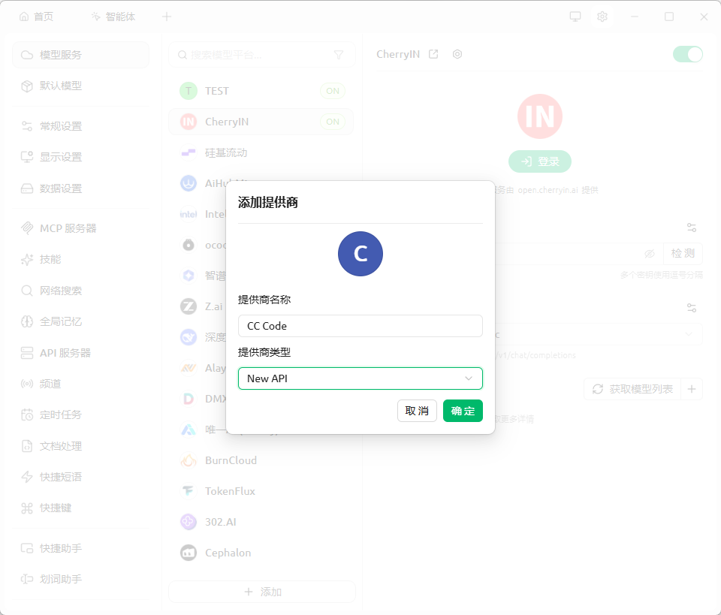This screenshot has width=721, height=615.
Task: Click the green 登录 button
Action: coord(540,161)
